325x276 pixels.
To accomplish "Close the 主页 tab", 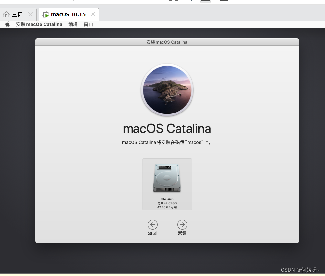I will tap(30, 14).
